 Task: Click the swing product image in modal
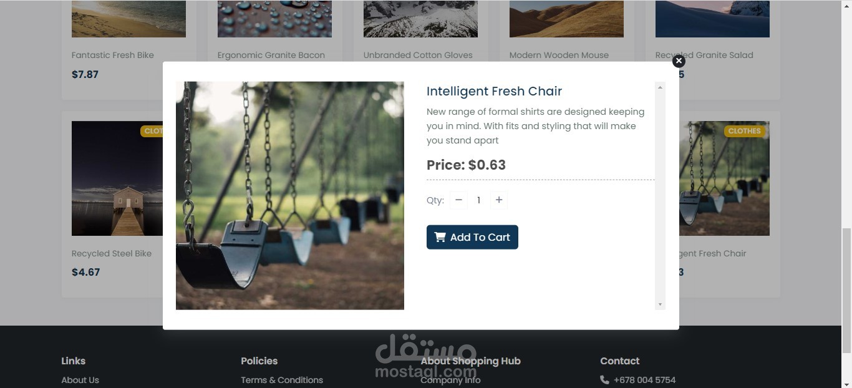(x=290, y=195)
